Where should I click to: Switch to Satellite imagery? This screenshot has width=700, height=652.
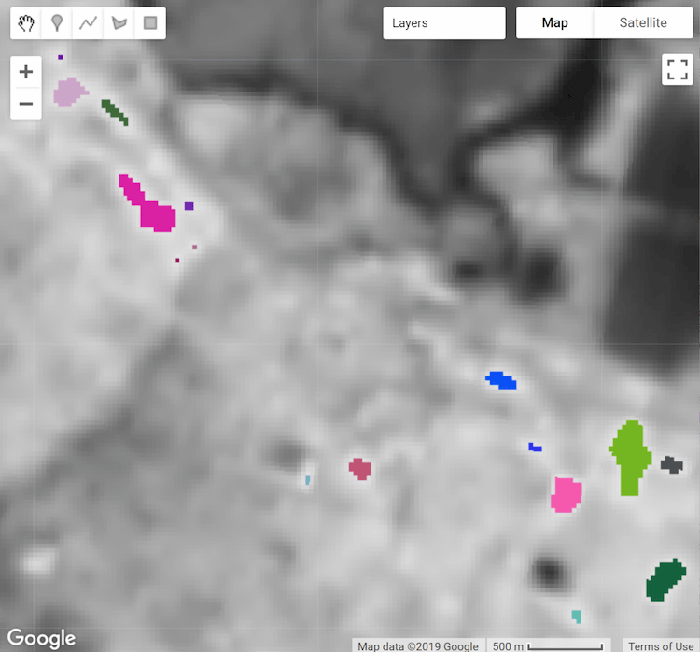tap(643, 23)
